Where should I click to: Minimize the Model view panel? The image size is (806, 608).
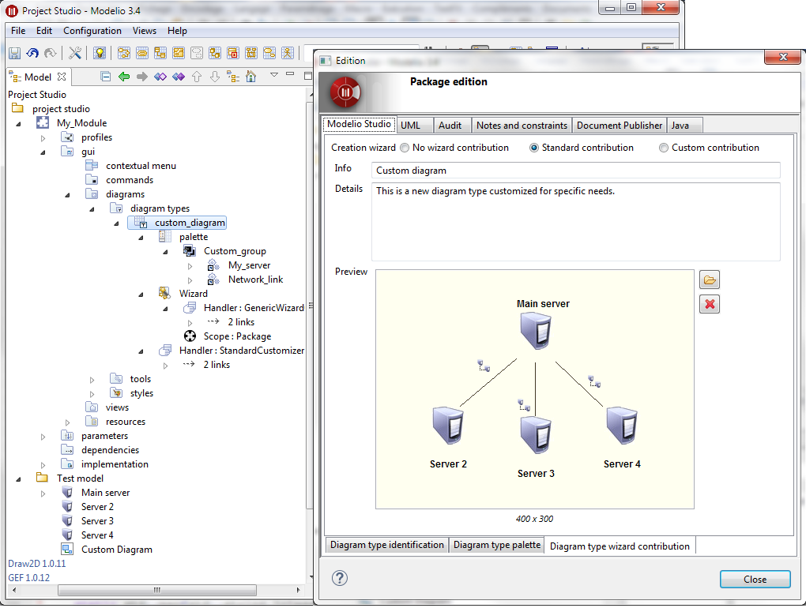click(x=290, y=74)
